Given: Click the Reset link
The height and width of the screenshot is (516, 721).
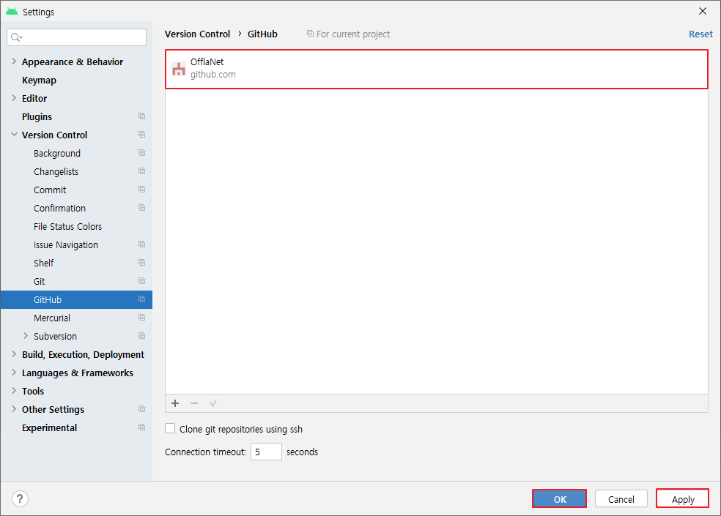Looking at the screenshot, I should [x=700, y=34].
